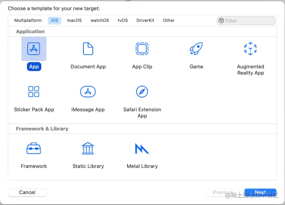
Task: Click the Cancel button
Action: (x=27, y=192)
